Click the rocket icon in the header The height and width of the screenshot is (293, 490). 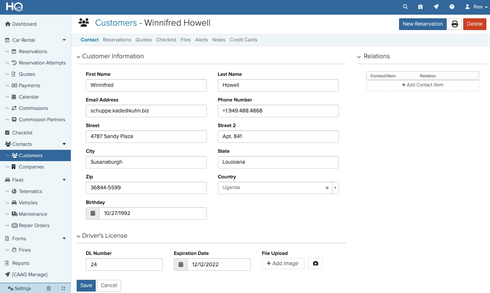(x=436, y=7)
